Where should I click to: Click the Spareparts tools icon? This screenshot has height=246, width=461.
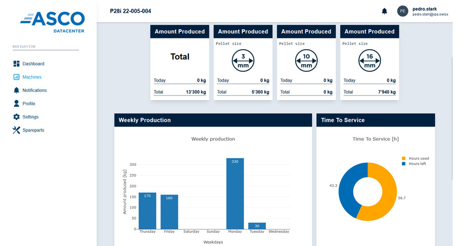16,130
